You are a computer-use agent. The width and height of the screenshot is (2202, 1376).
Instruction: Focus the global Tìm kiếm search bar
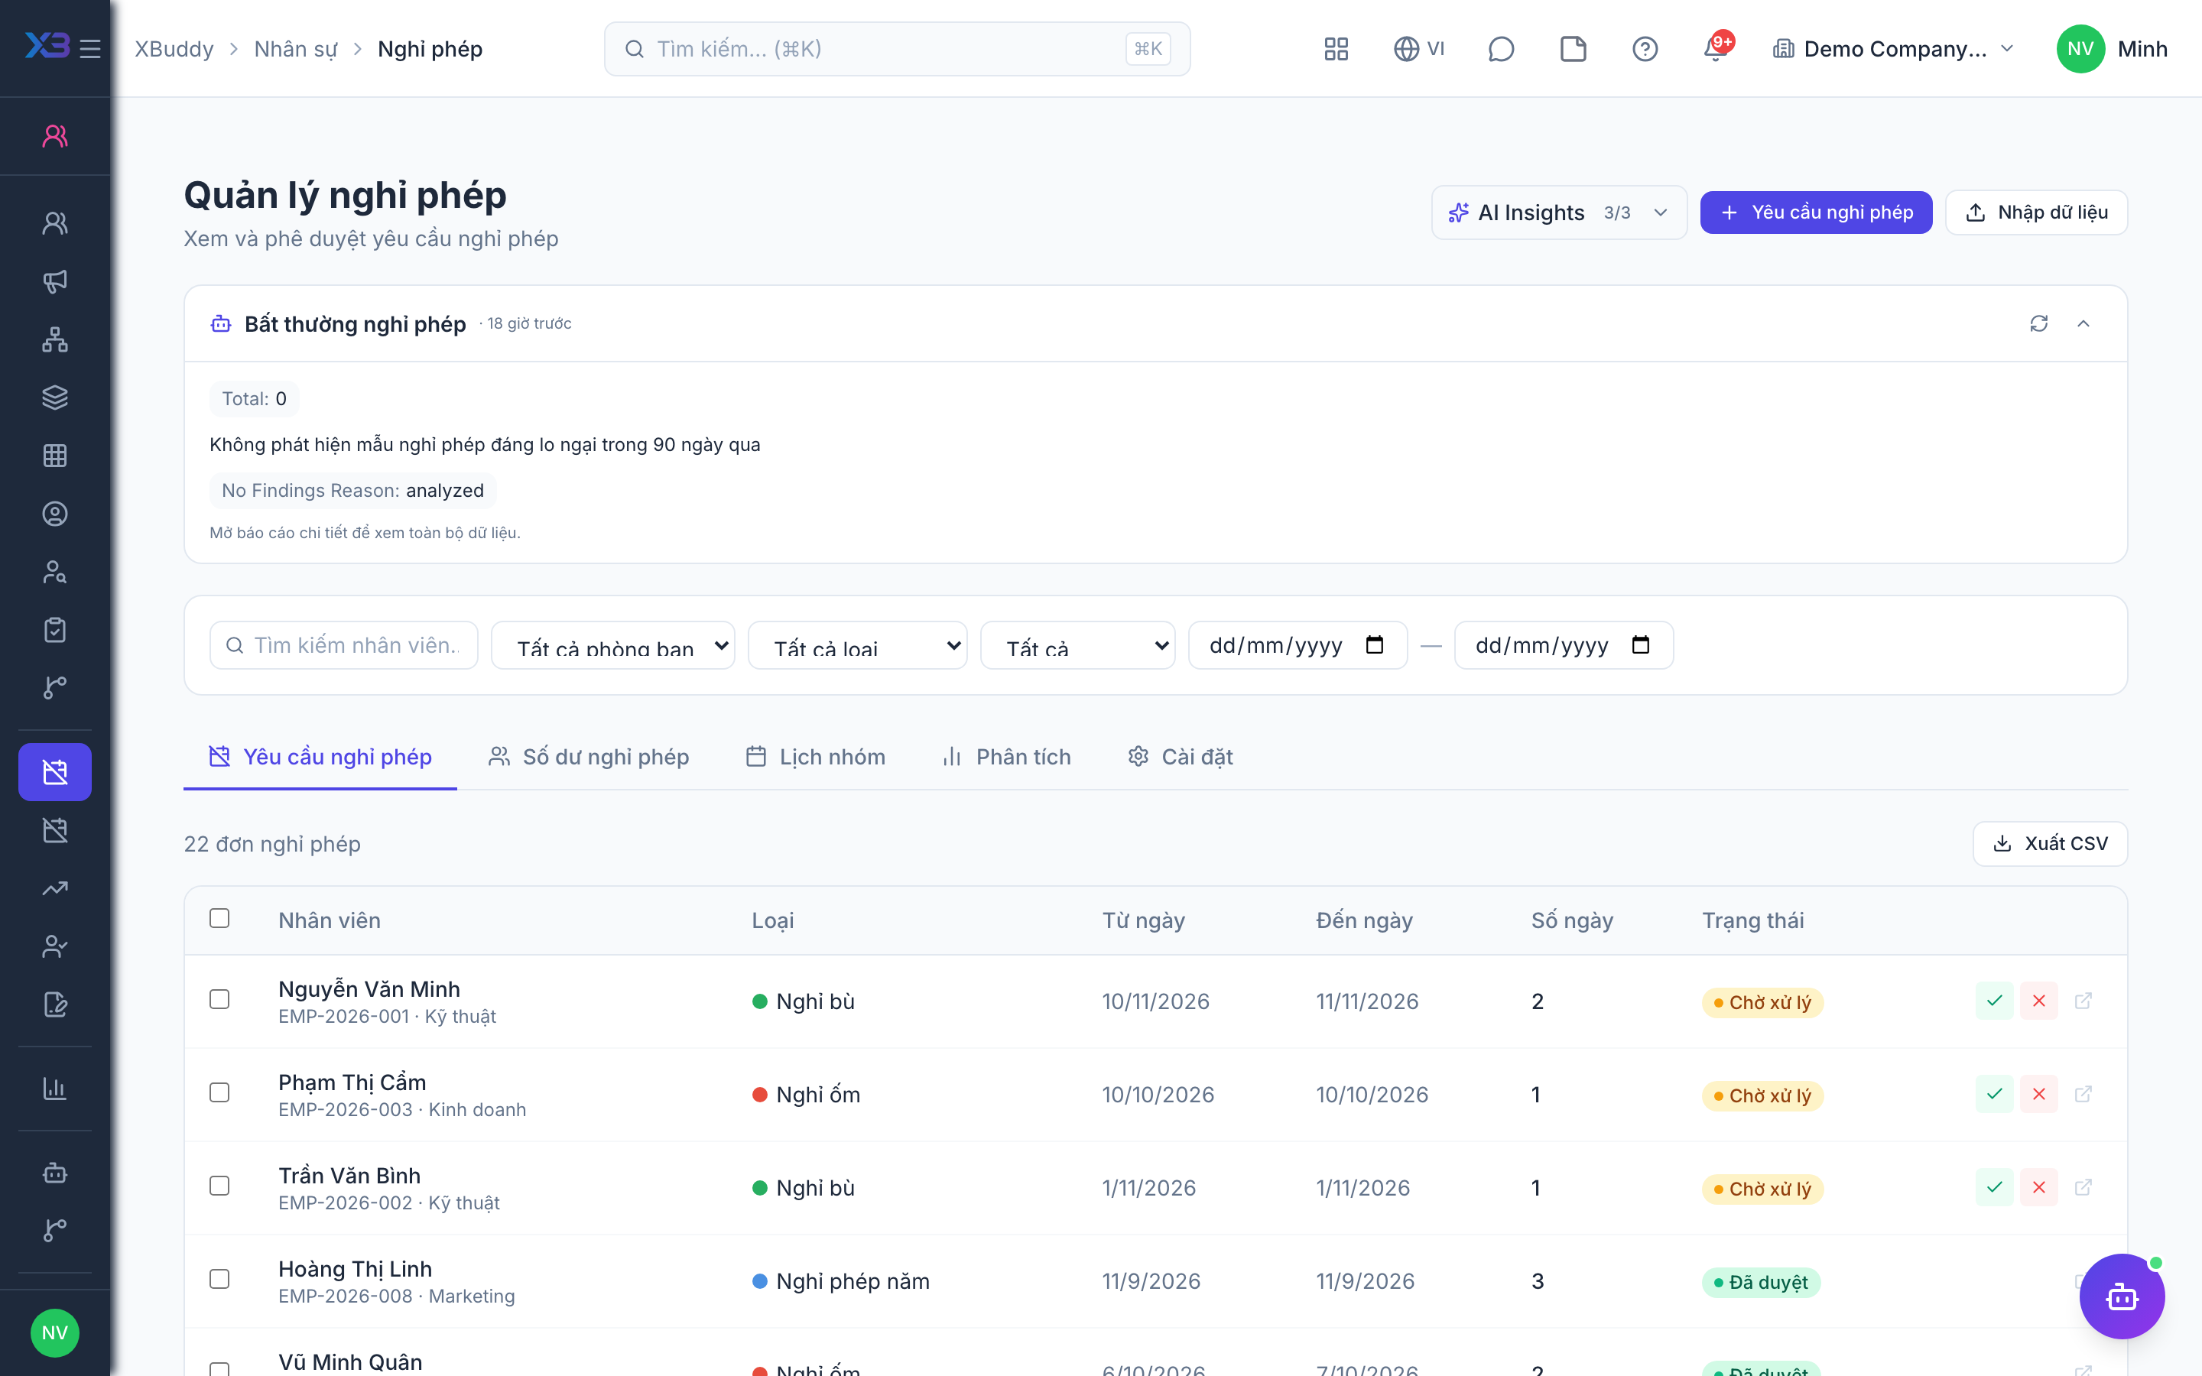(897, 49)
